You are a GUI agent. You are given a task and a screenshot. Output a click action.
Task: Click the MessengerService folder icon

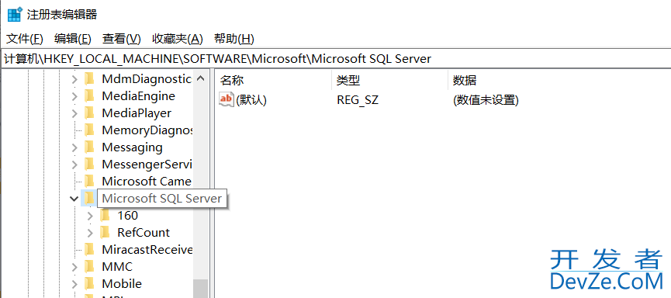[89, 164]
